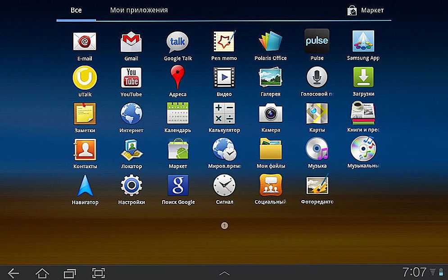Image resolution: width=448 pixels, height=280 pixels.
Task: Open Маркет button in top bar
Action: click(365, 10)
